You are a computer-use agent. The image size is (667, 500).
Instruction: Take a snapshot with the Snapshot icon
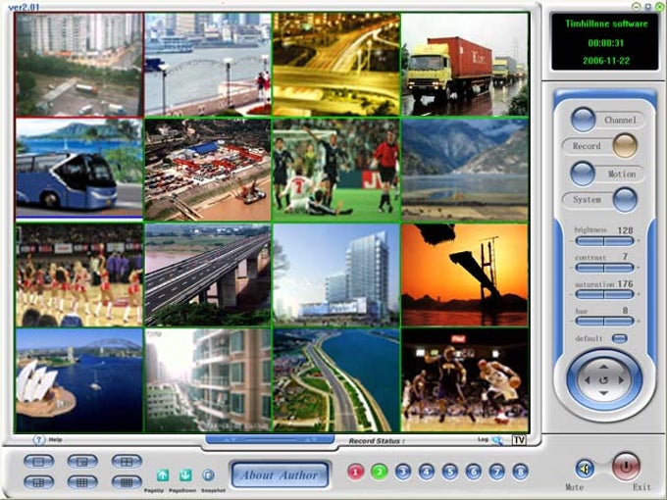[208, 475]
